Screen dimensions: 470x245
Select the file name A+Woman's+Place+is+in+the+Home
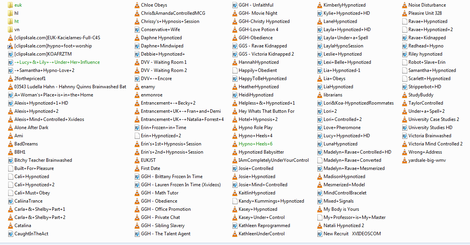pyautogui.click(x=54, y=95)
